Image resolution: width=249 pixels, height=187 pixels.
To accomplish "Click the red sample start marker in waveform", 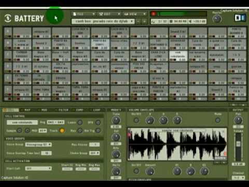I will 129,135.
